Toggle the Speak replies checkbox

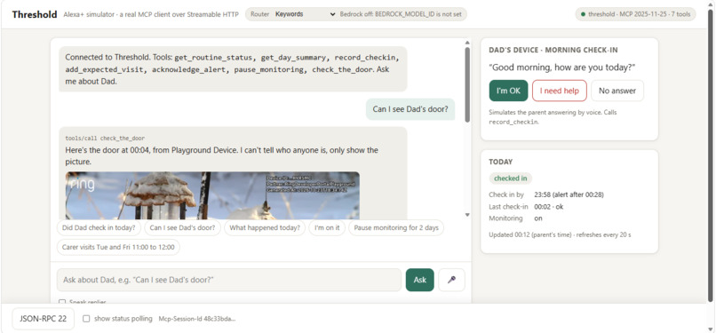(62, 302)
